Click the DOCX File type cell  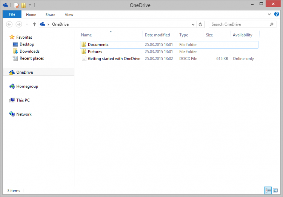pyautogui.click(x=188, y=59)
